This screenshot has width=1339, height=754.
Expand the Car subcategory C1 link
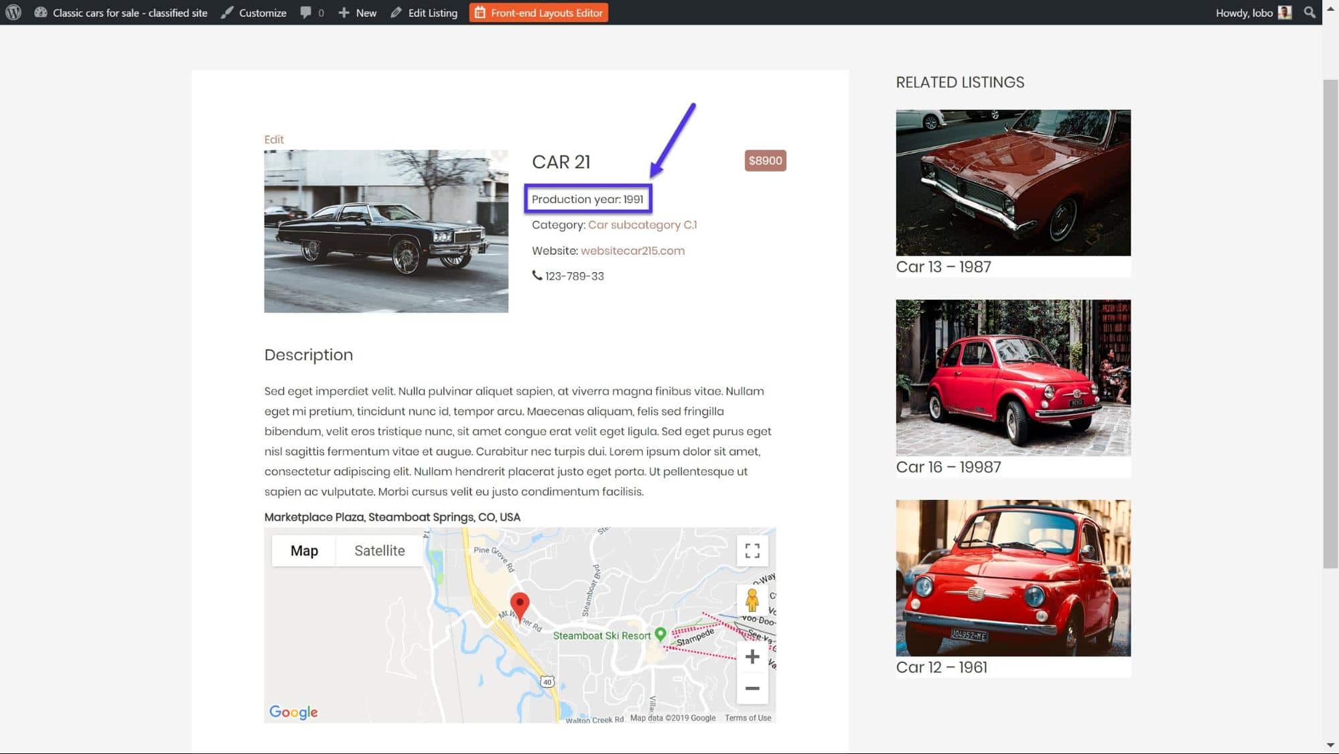(642, 225)
